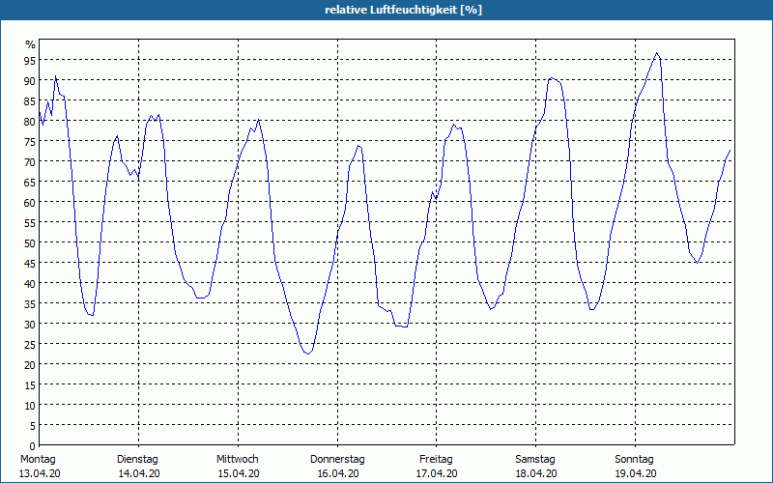Click the % unit label on the y-axis
The image size is (773, 483).
pos(31,44)
